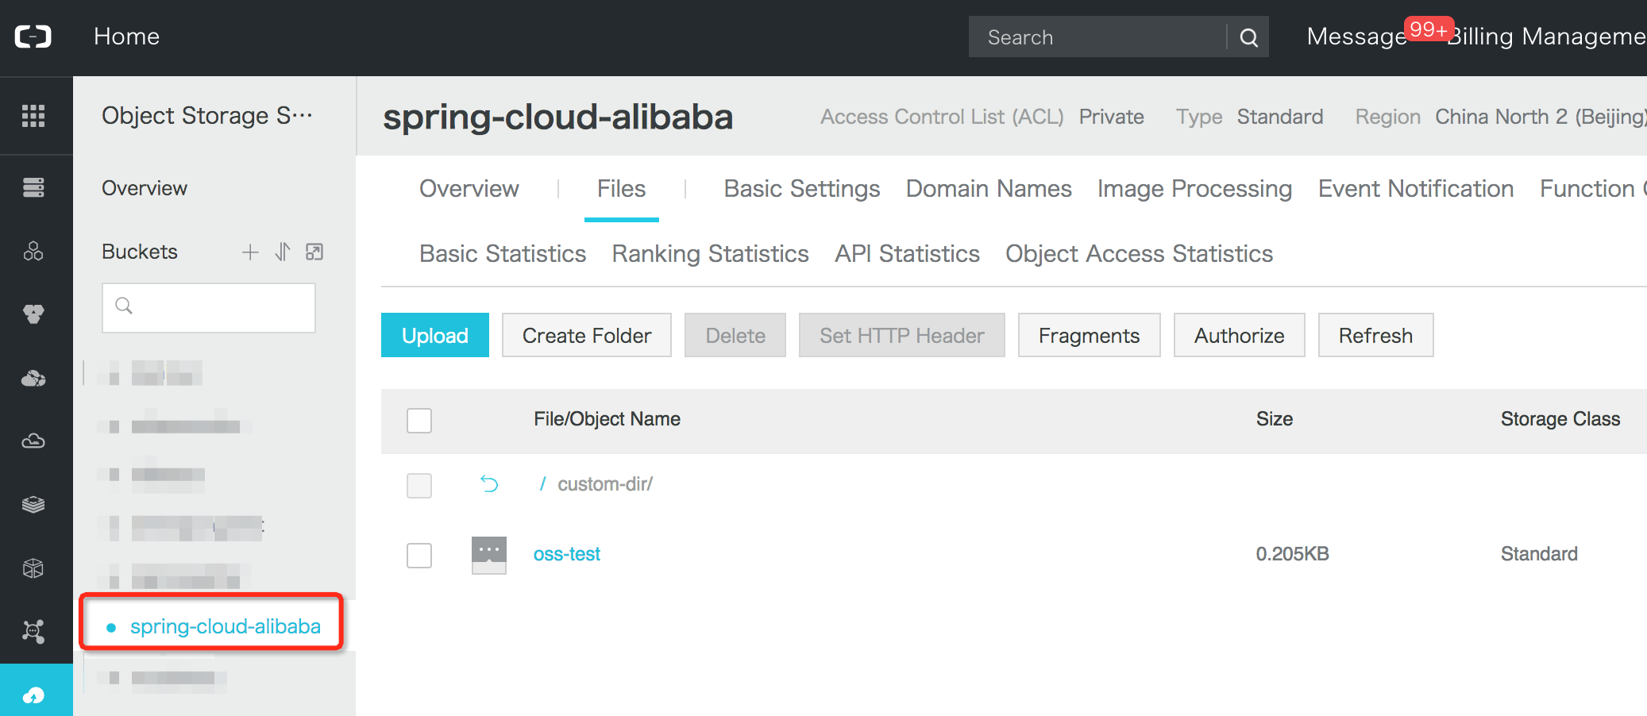This screenshot has height=716, width=1647.
Task: Click the network nodes sidebar icon
Action: click(x=33, y=632)
